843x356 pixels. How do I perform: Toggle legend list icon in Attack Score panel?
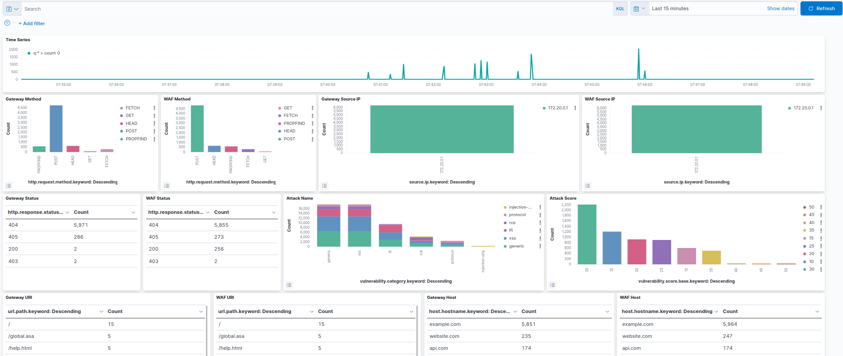click(x=552, y=285)
